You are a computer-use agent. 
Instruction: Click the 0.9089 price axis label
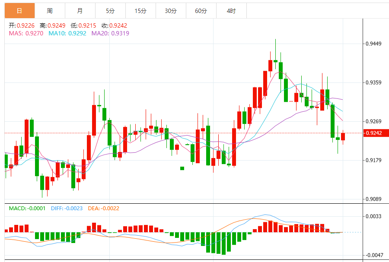click(373, 199)
